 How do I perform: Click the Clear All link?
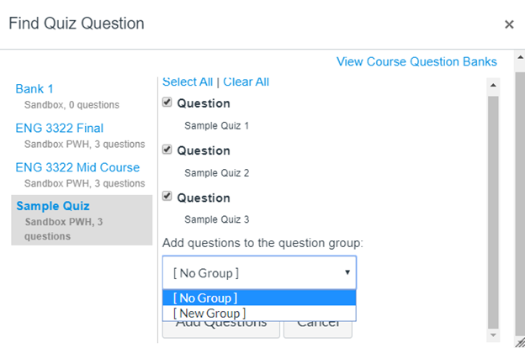click(246, 82)
